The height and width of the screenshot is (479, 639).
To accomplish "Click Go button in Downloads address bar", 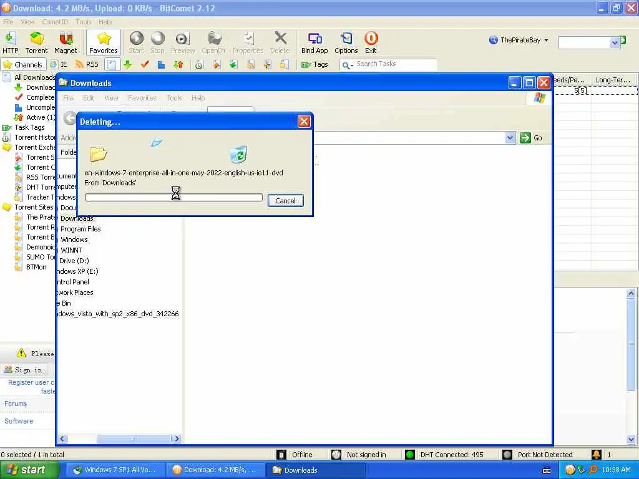I will 532,138.
